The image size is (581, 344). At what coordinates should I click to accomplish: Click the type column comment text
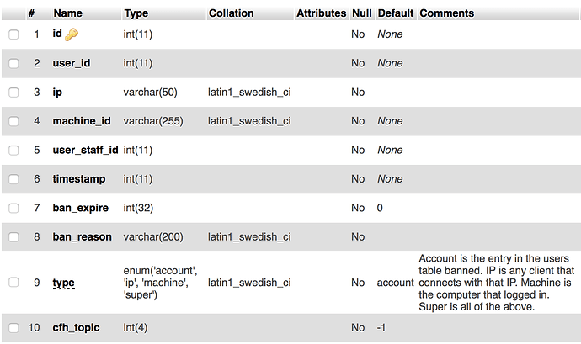point(497,283)
